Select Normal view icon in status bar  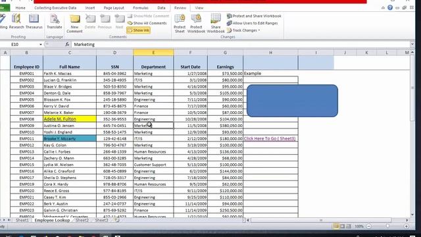[336, 226]
